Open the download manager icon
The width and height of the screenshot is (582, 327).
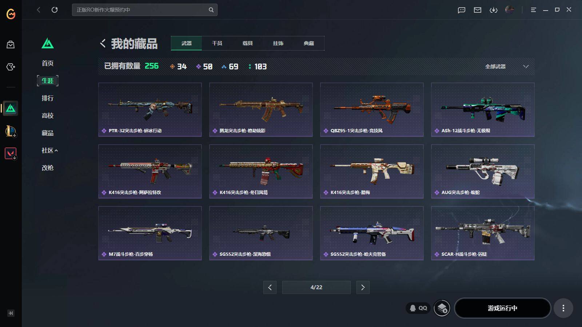coord(494,10)
